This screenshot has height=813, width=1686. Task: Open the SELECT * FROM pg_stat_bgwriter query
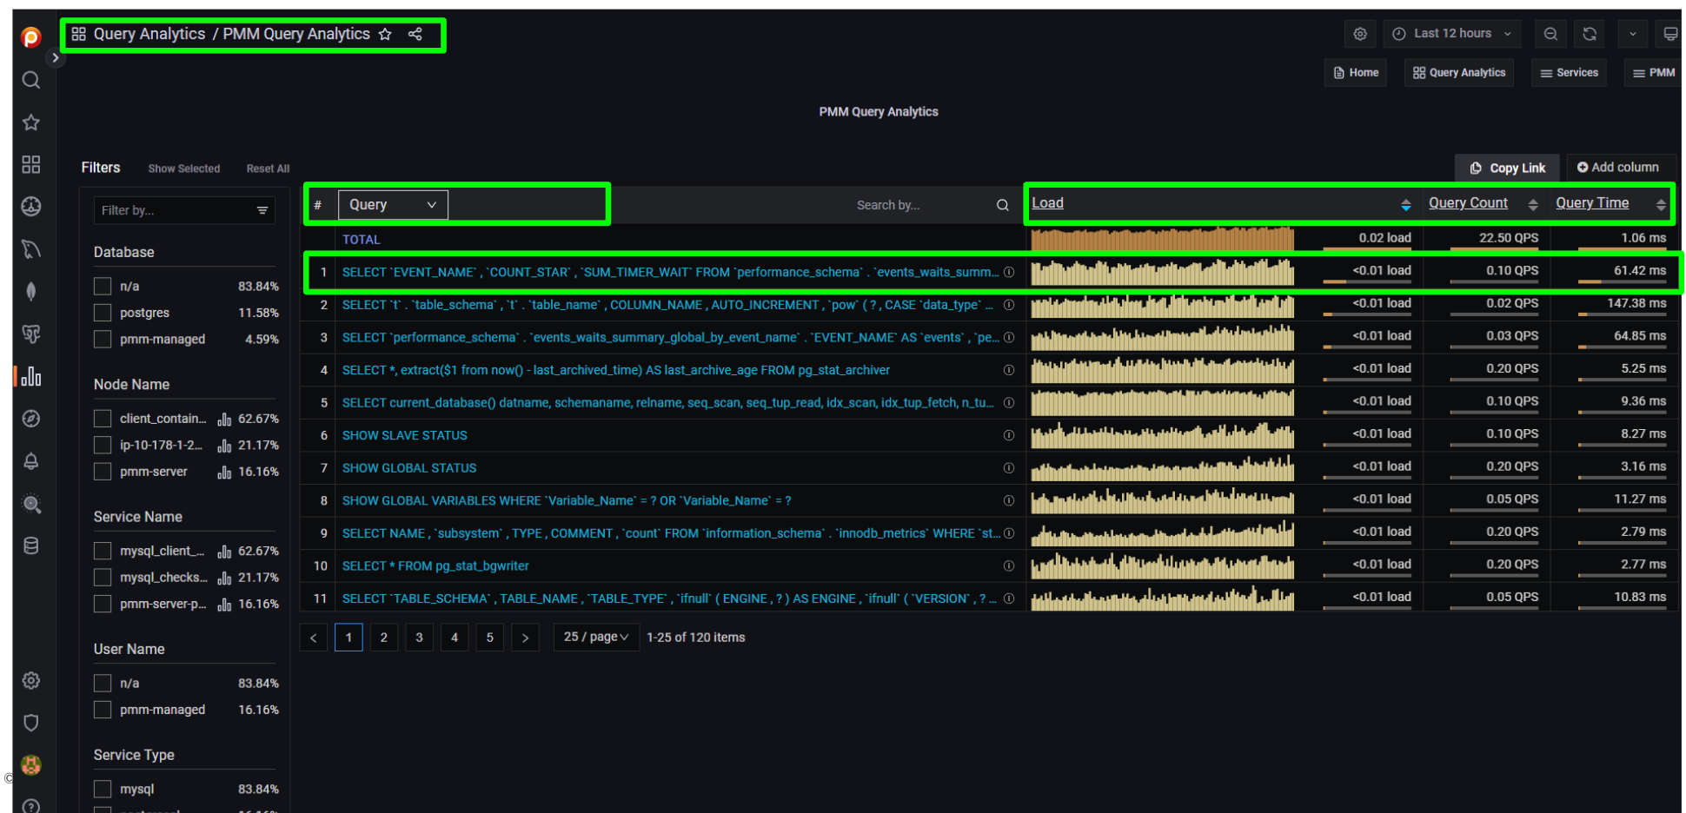pyautogui.click(x=435, y=566)
